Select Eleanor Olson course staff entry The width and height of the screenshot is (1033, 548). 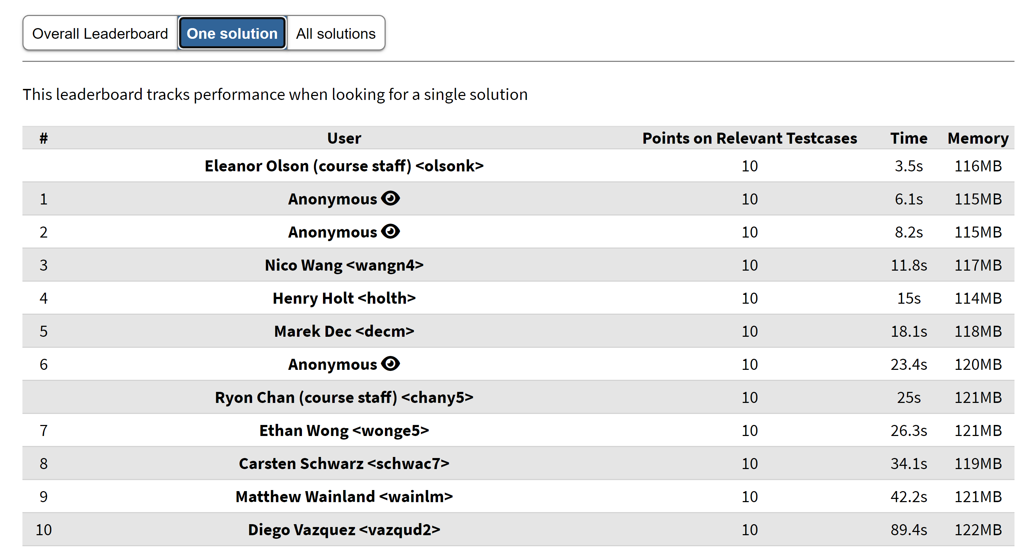tap(344, 166)
